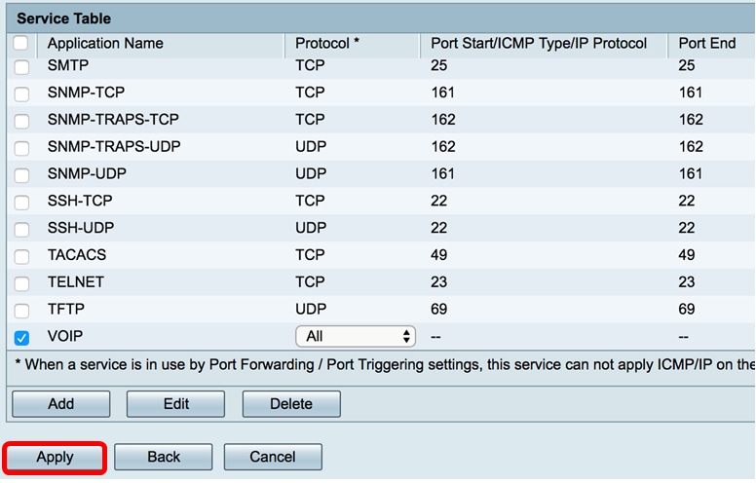The width and height of the screenshot is (756, 483).
Task: Enable the SNMP-TRAPS-TCP checkbox
Action: [x=21, y=121]
